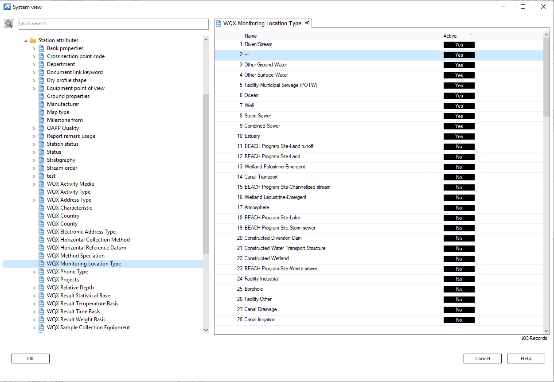
Task: Click the Help button
Action: [x=526, y=359]
